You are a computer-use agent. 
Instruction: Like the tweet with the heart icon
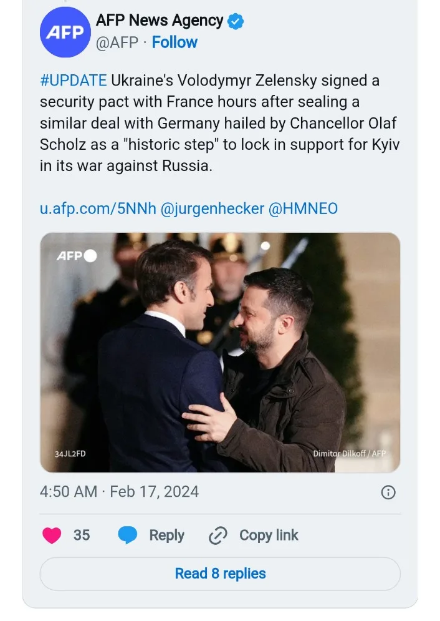(x=52, y=535)
